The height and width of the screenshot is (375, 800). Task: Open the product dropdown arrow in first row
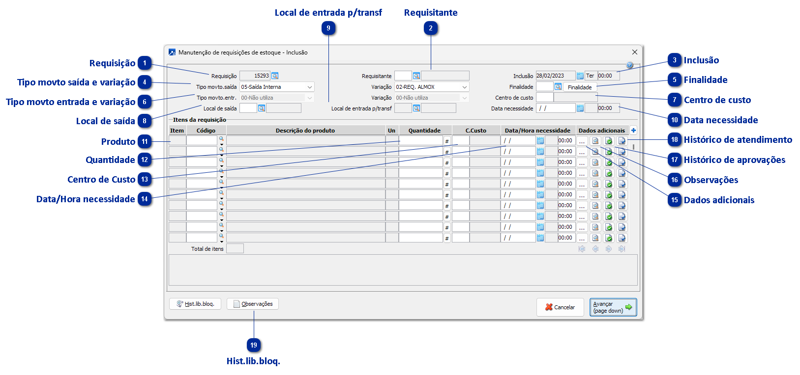pyautogui.click(x=222, y=144)
